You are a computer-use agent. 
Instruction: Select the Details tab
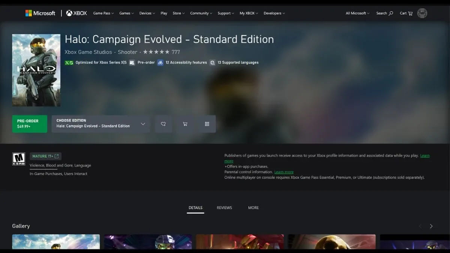click(195, 208)
